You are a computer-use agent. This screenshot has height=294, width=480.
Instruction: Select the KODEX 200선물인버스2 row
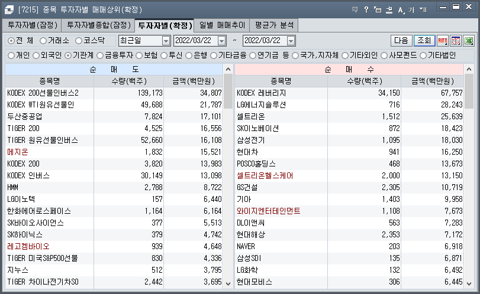pyautogui.click(x=114, y=93)
